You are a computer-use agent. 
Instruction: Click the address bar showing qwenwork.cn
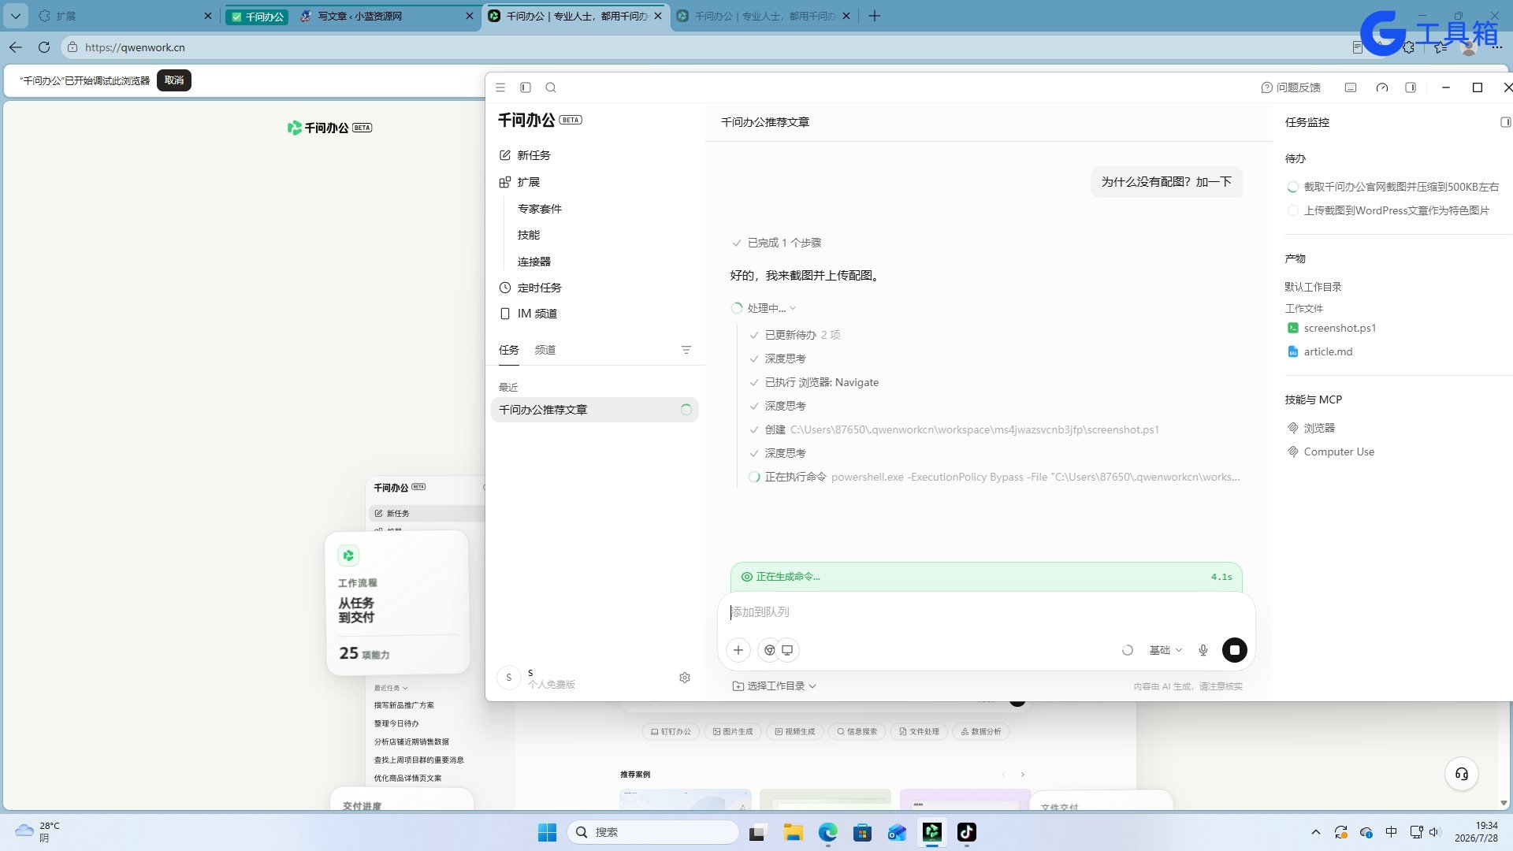[701, 47]
